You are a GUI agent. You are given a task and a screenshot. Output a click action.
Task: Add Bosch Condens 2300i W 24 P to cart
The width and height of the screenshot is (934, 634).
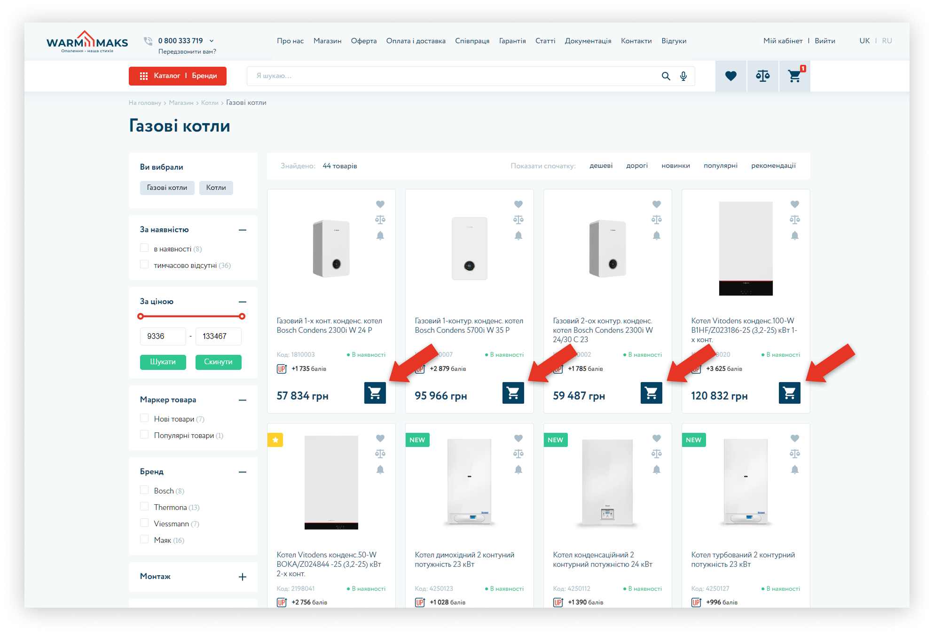375,393
